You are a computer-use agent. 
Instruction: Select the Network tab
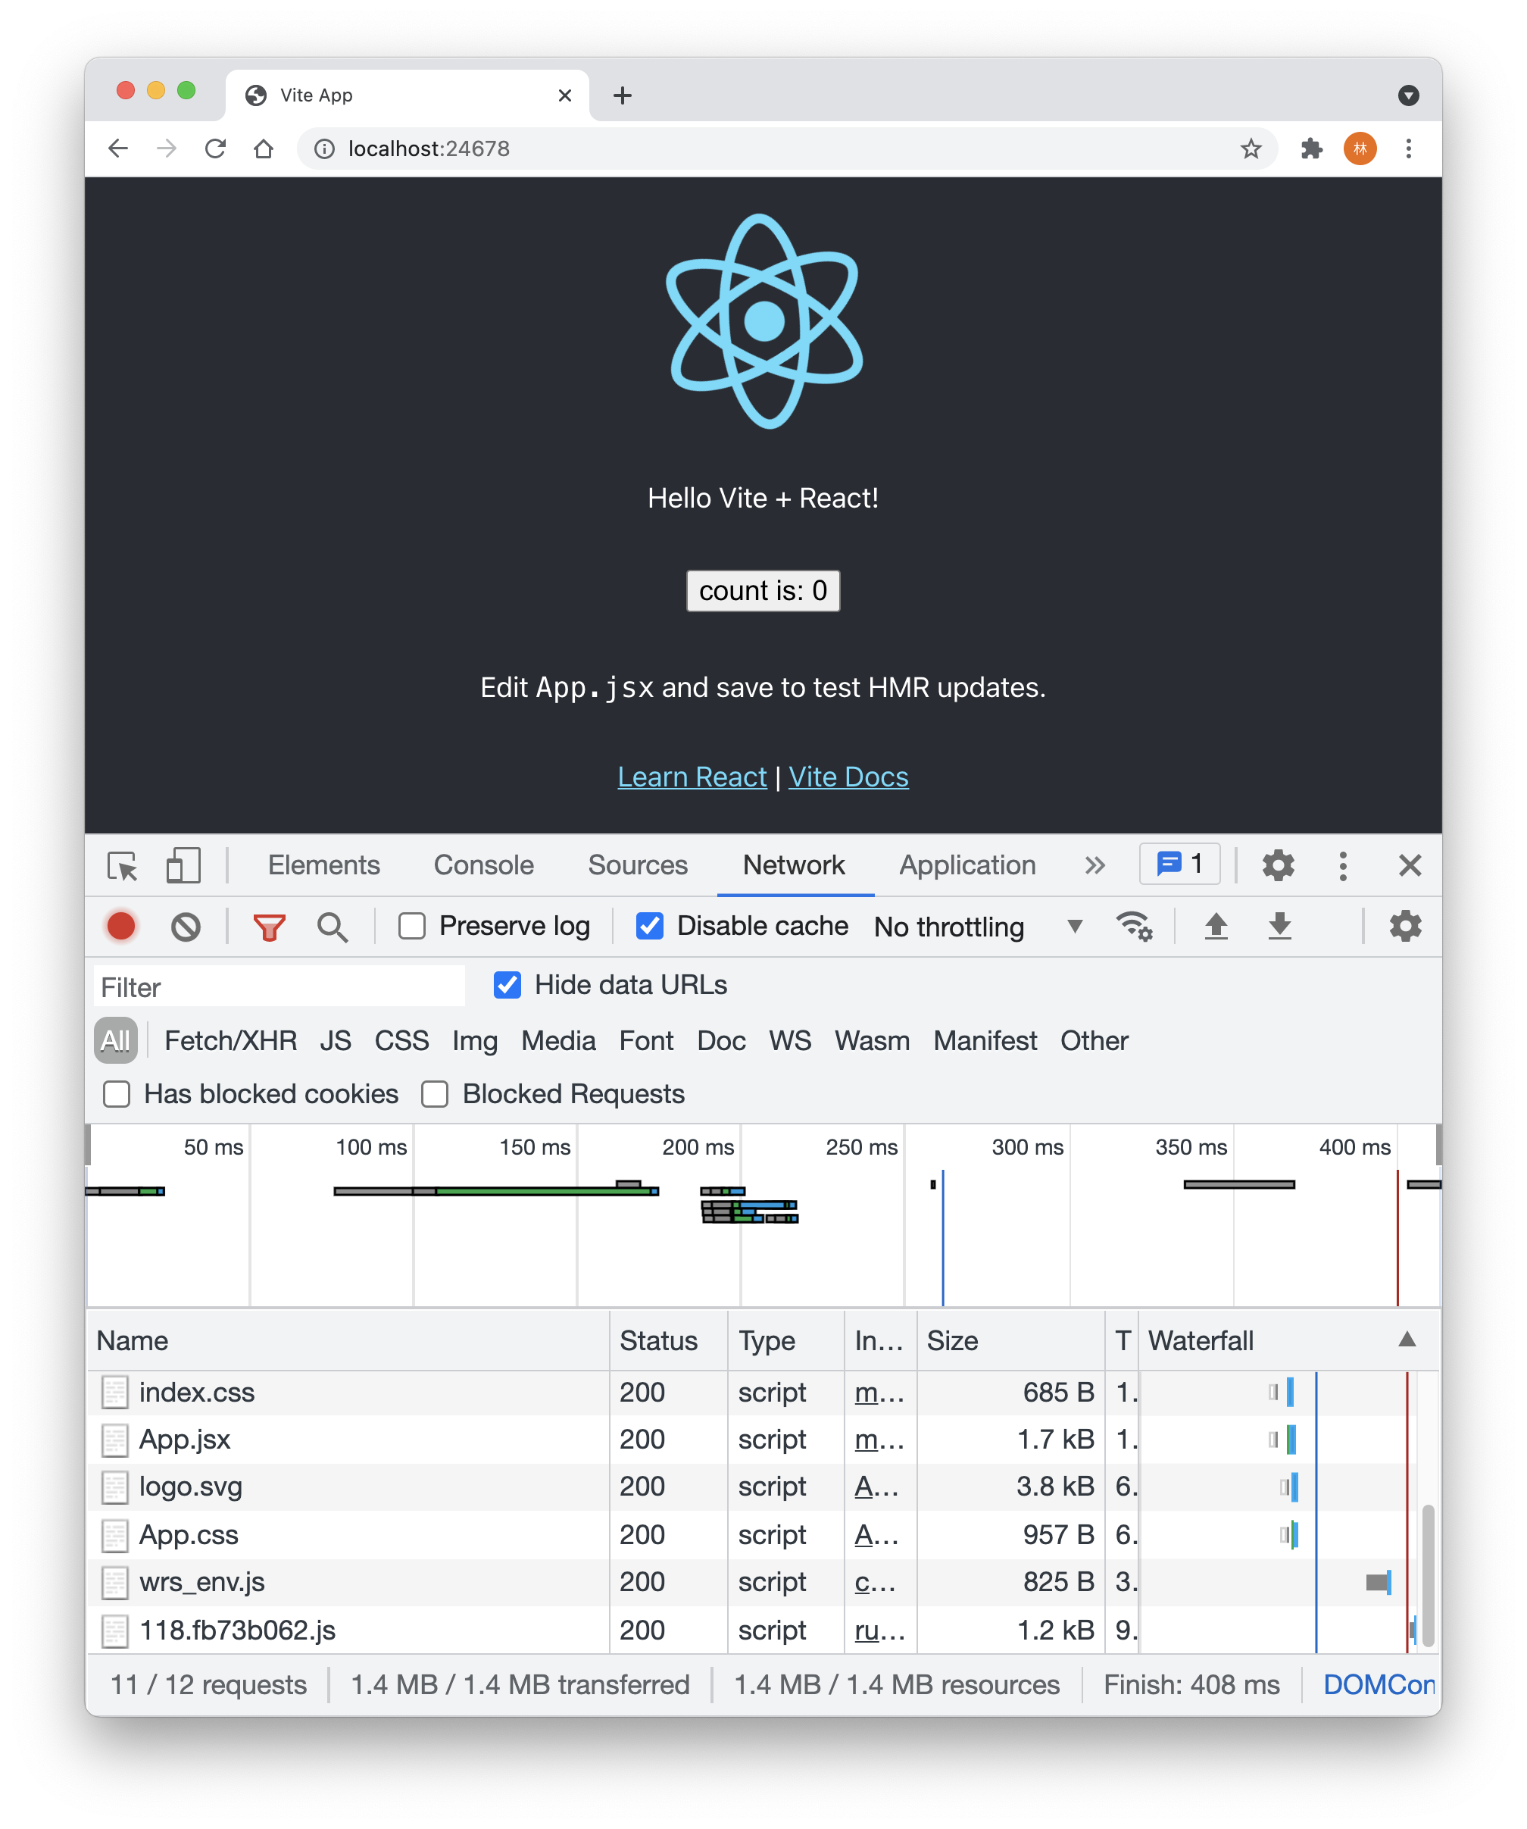coord(793,864)
